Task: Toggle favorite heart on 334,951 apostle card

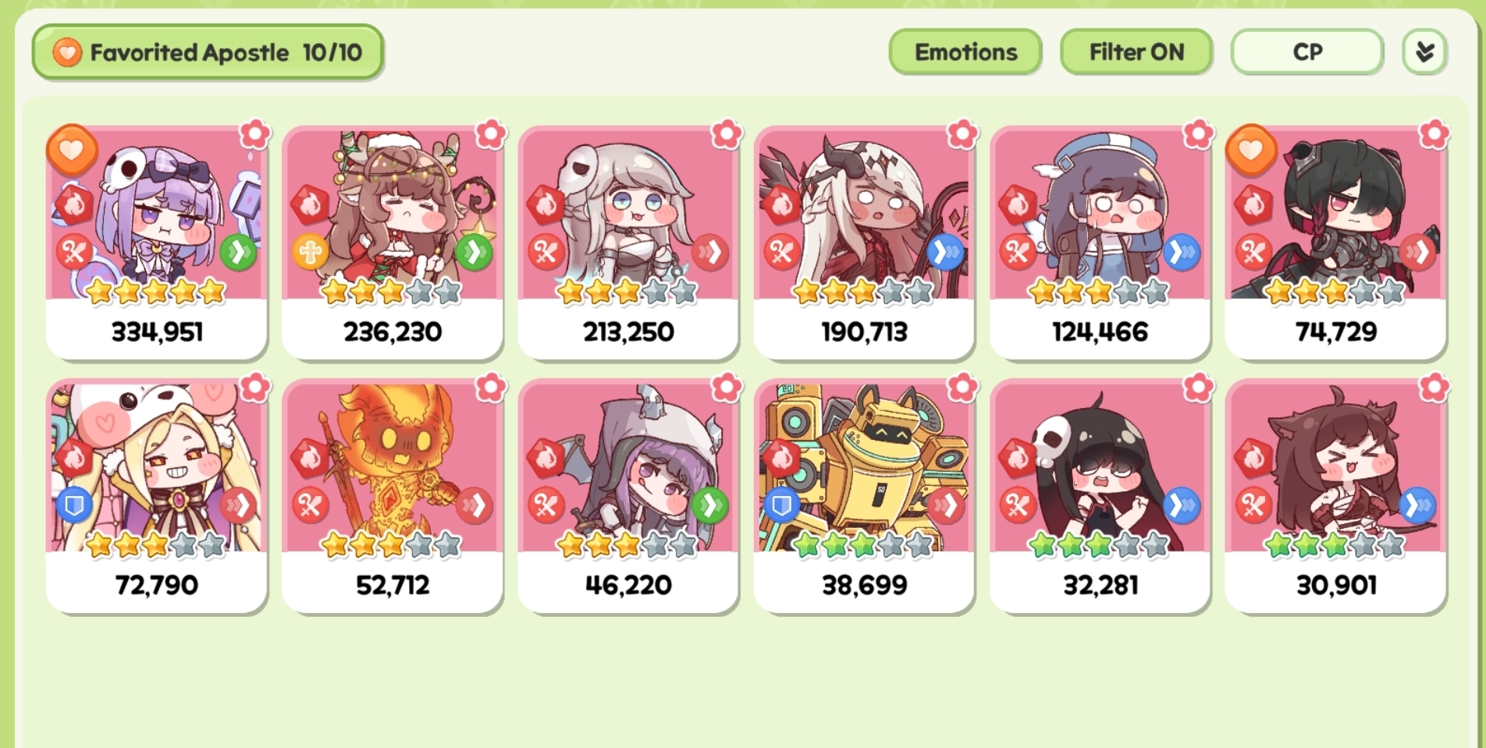Action: point(72,150)
